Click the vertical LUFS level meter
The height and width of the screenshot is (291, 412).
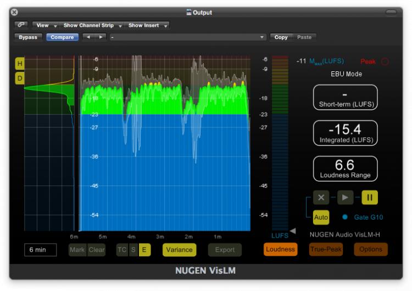click(x=280, y=143)
